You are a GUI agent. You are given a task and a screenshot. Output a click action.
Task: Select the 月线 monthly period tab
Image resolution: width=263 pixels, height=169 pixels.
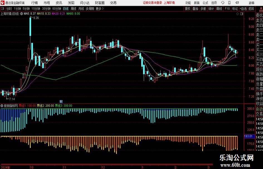coord(81,9)
